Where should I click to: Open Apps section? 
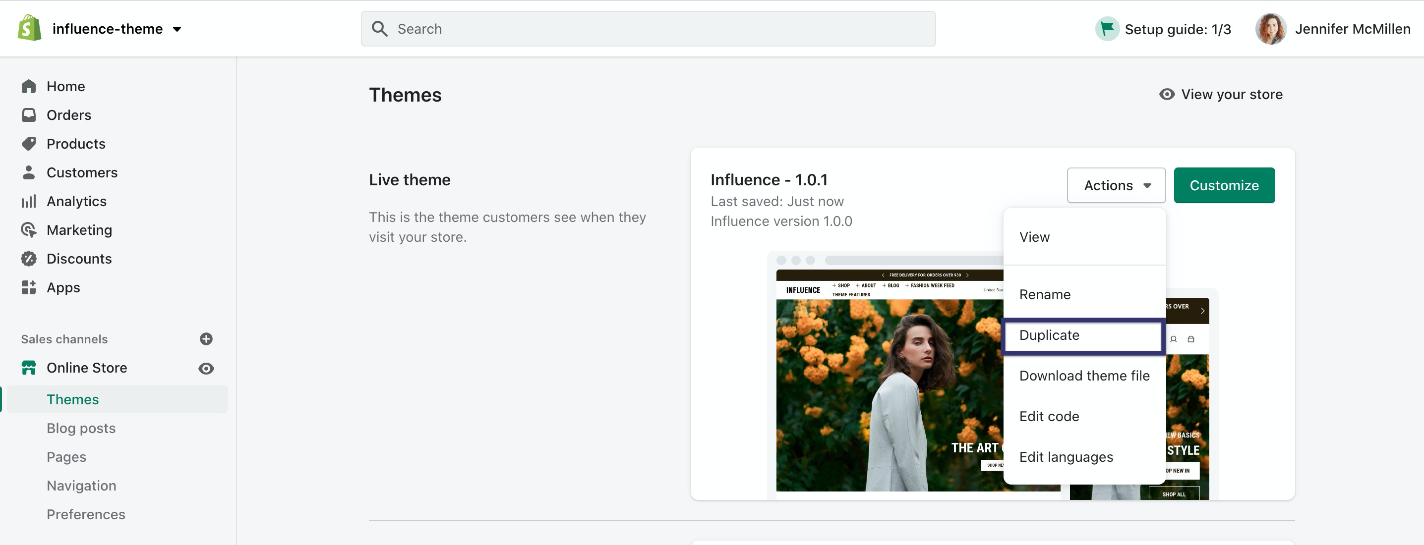(x=63, y=287)
